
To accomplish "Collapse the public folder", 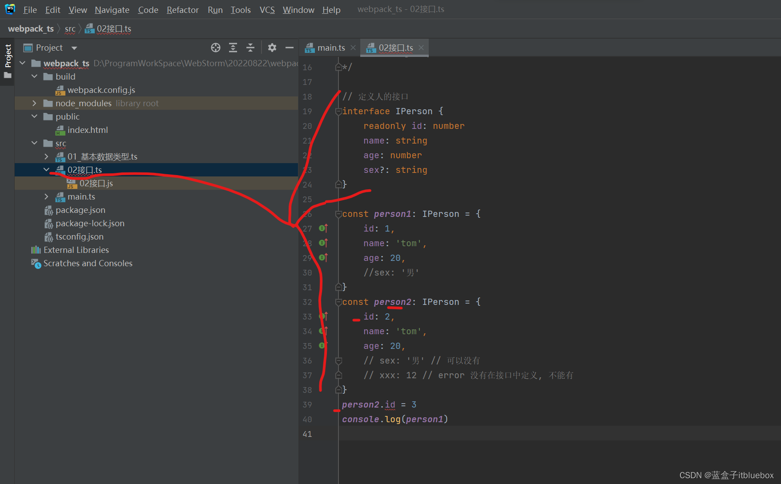I will tap(34, 116).
